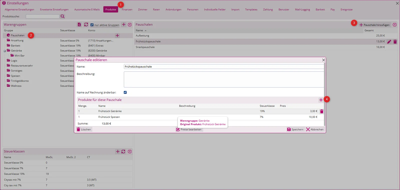
Task: Select the Templates tab
Action: coord(251,10)
